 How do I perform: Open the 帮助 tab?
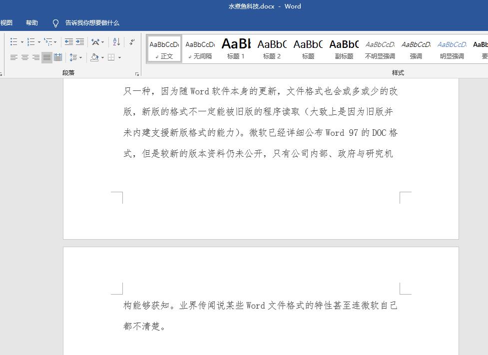pos(31,22)
